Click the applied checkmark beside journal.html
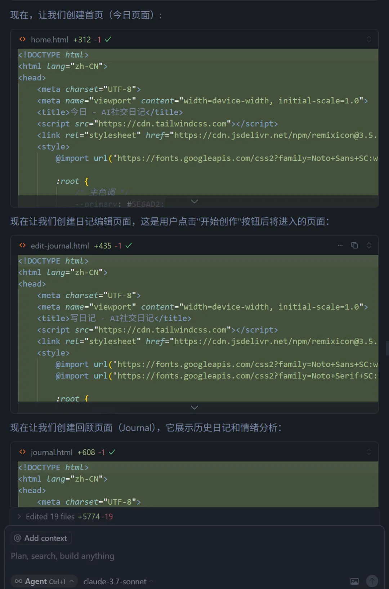The height and width of the screenshot is (589, 389). pyautogui.click(x=112, y=452)
